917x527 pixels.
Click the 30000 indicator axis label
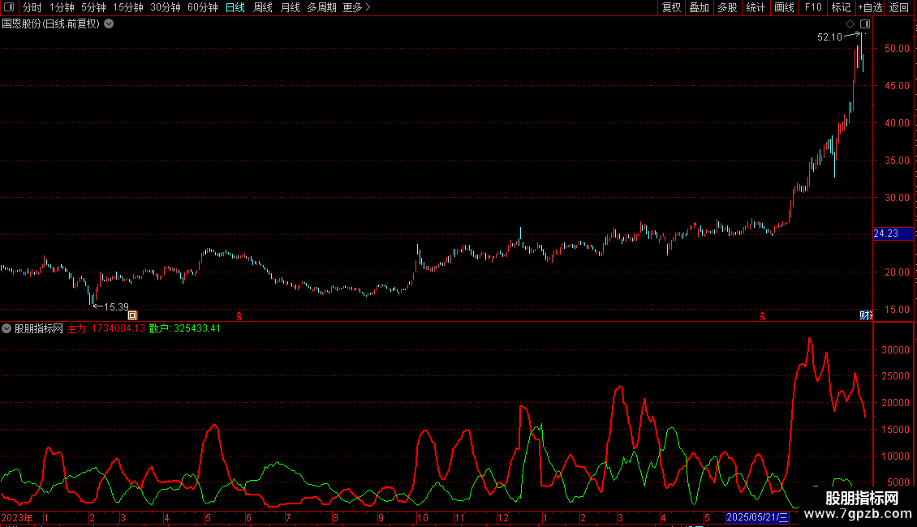(895, 350)
